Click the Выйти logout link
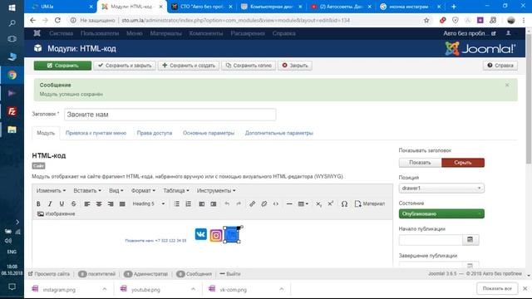Viewport: 532px width, 299px height. (230, 274)
